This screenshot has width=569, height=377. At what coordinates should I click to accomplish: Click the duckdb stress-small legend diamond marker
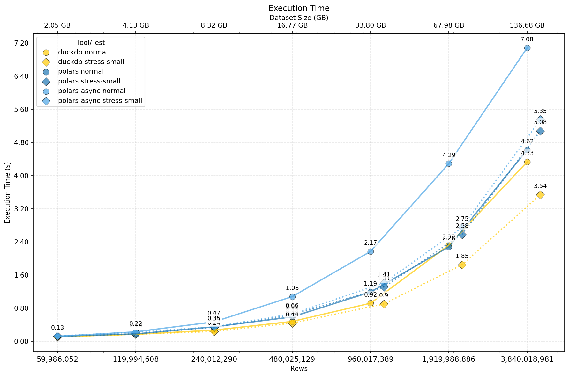46,62
